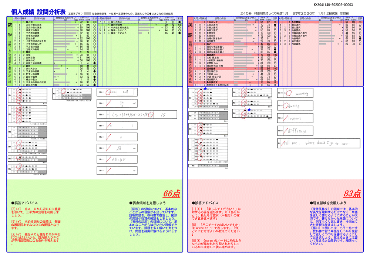Screen dimensions: 370x259
Task: Click the red slash mark beside "AD=QP"
Action: click(109, 160)
